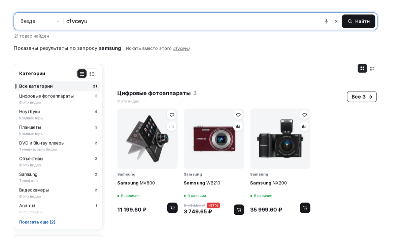Filter by "Видеокамеры" category
The image size is (404, 251).
(x=58, y=193)
